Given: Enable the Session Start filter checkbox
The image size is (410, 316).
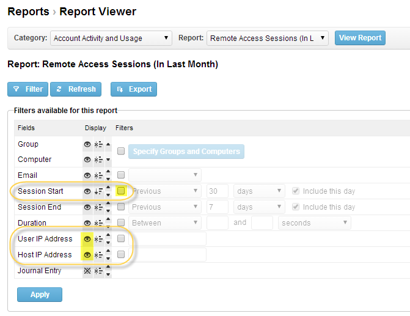Looking at the screenshot, I should 121,191.
